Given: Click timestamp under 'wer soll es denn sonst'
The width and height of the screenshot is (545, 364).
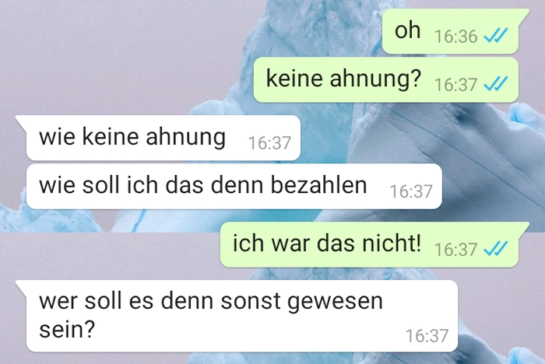Looking at the screenshot, I should click(427, 336).
